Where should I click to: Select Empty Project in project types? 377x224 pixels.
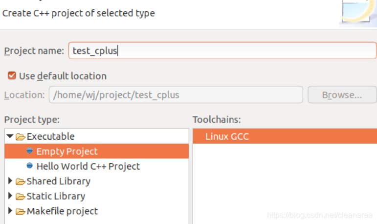click(67, 151)
